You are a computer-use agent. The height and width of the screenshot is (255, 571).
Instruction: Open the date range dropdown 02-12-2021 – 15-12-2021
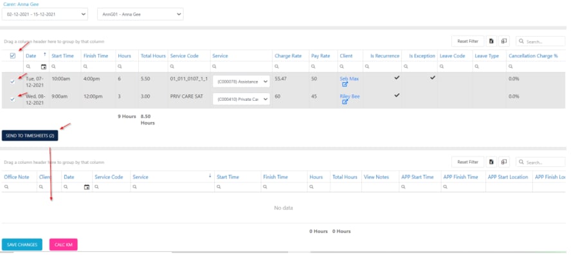click(x=45, y=14)
